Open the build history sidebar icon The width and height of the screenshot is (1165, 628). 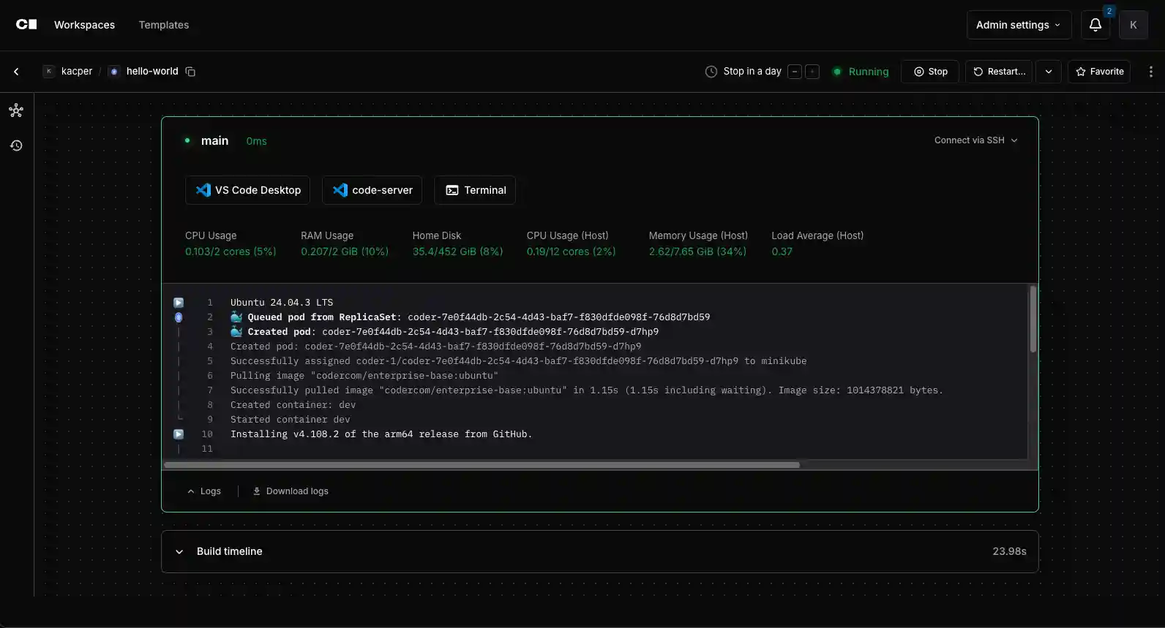click(16, 146)
